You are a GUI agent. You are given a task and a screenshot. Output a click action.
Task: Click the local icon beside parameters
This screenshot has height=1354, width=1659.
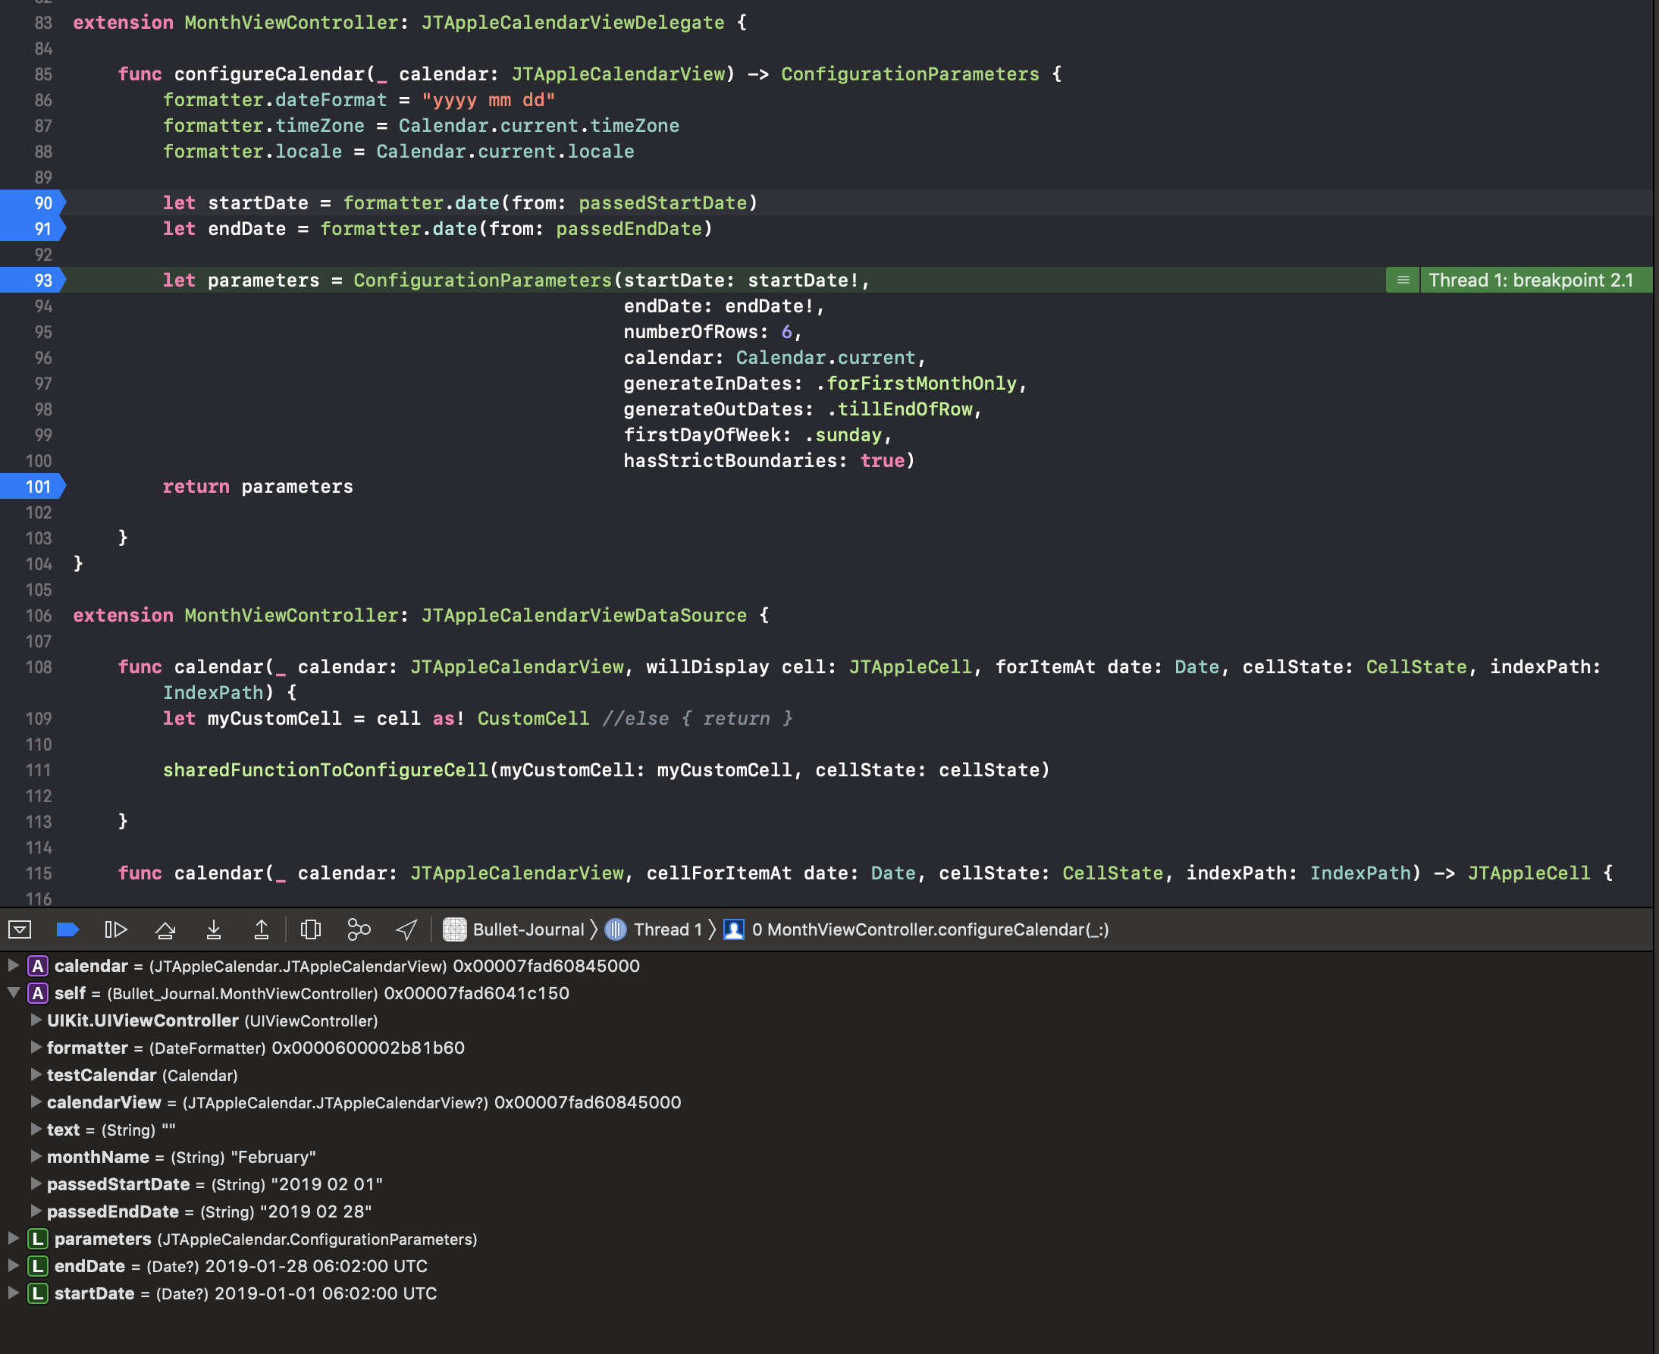point(37,1239)
